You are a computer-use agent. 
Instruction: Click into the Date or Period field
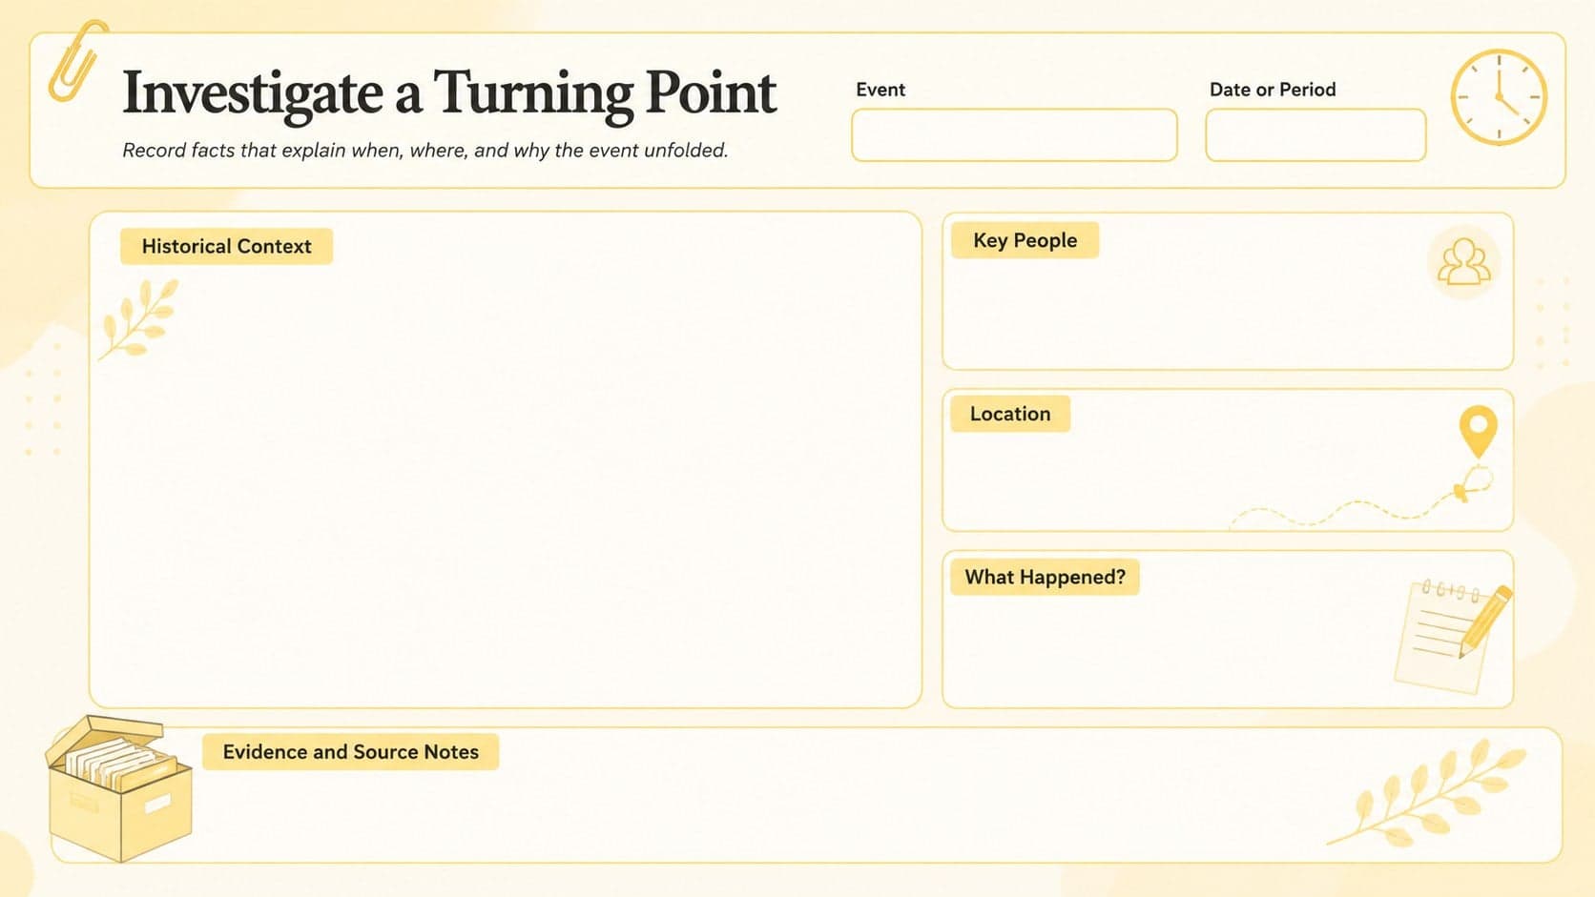pos(1315,134)
